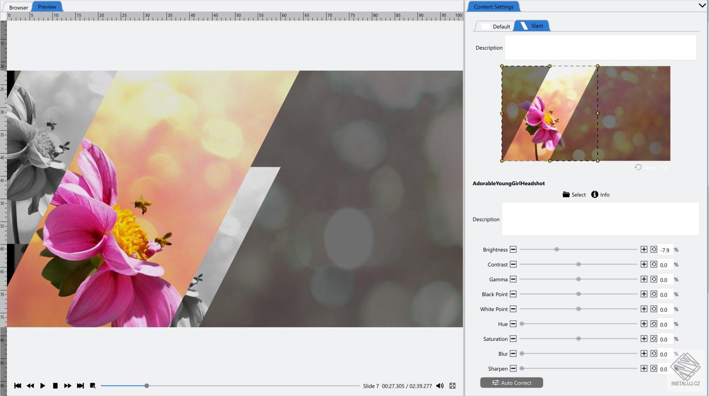Click the Auto Correct button

pyautogui.click(x=511, y=383)
